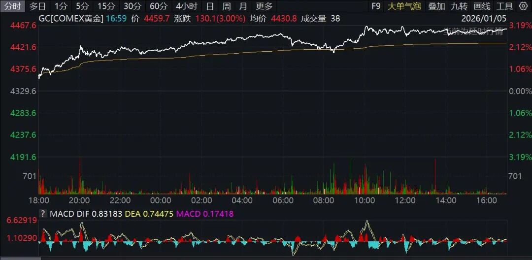This screenshot has height=260, width=532.
Task: Click the MACD help question mark icon
Action: [43, 214]
